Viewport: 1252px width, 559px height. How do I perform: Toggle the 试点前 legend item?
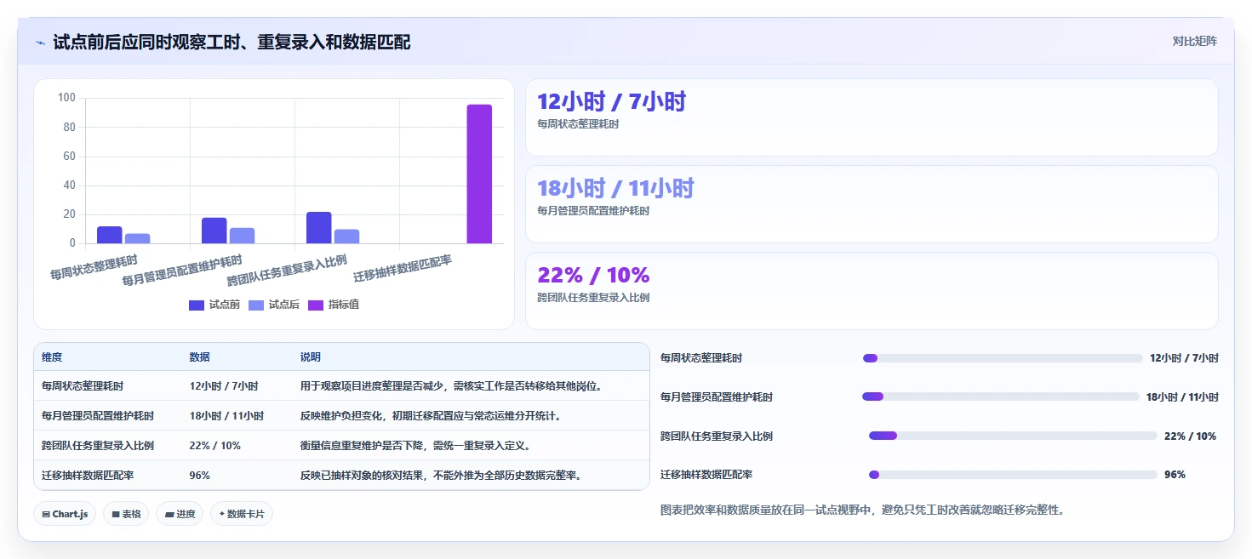(x=214, y=305)
